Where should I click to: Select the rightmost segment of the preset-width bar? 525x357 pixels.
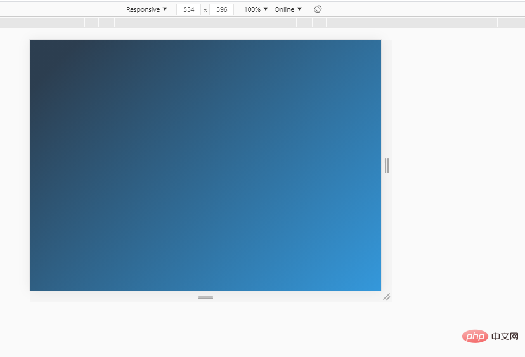[x=511, y=23]
